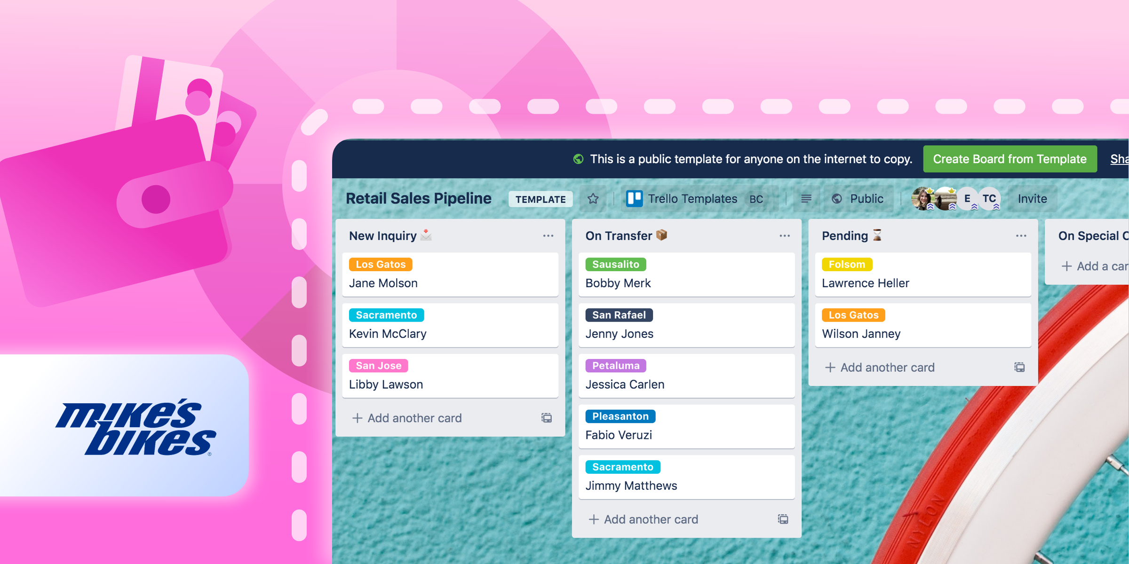Open the Jessica Carlen card
The width and height of the screenshot is (1129, 564).
[x=686, y=376]
